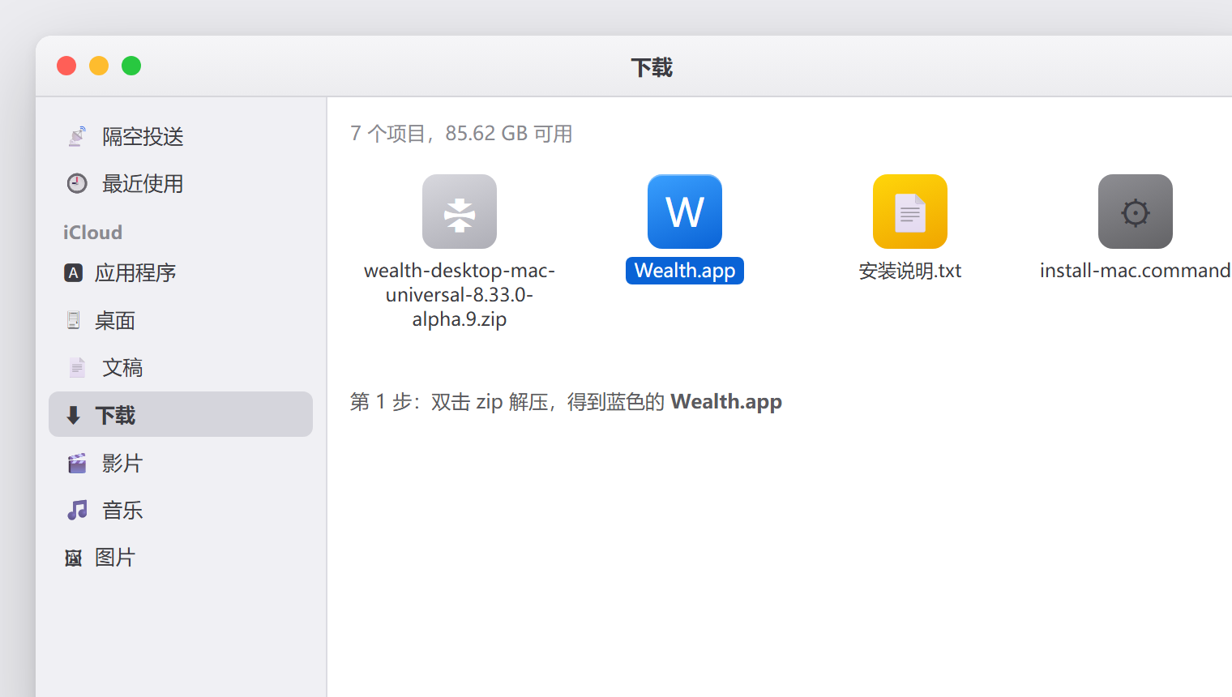Click the 图片 sidebar label
Screen dimensions: 1232x697
(115, 558)
